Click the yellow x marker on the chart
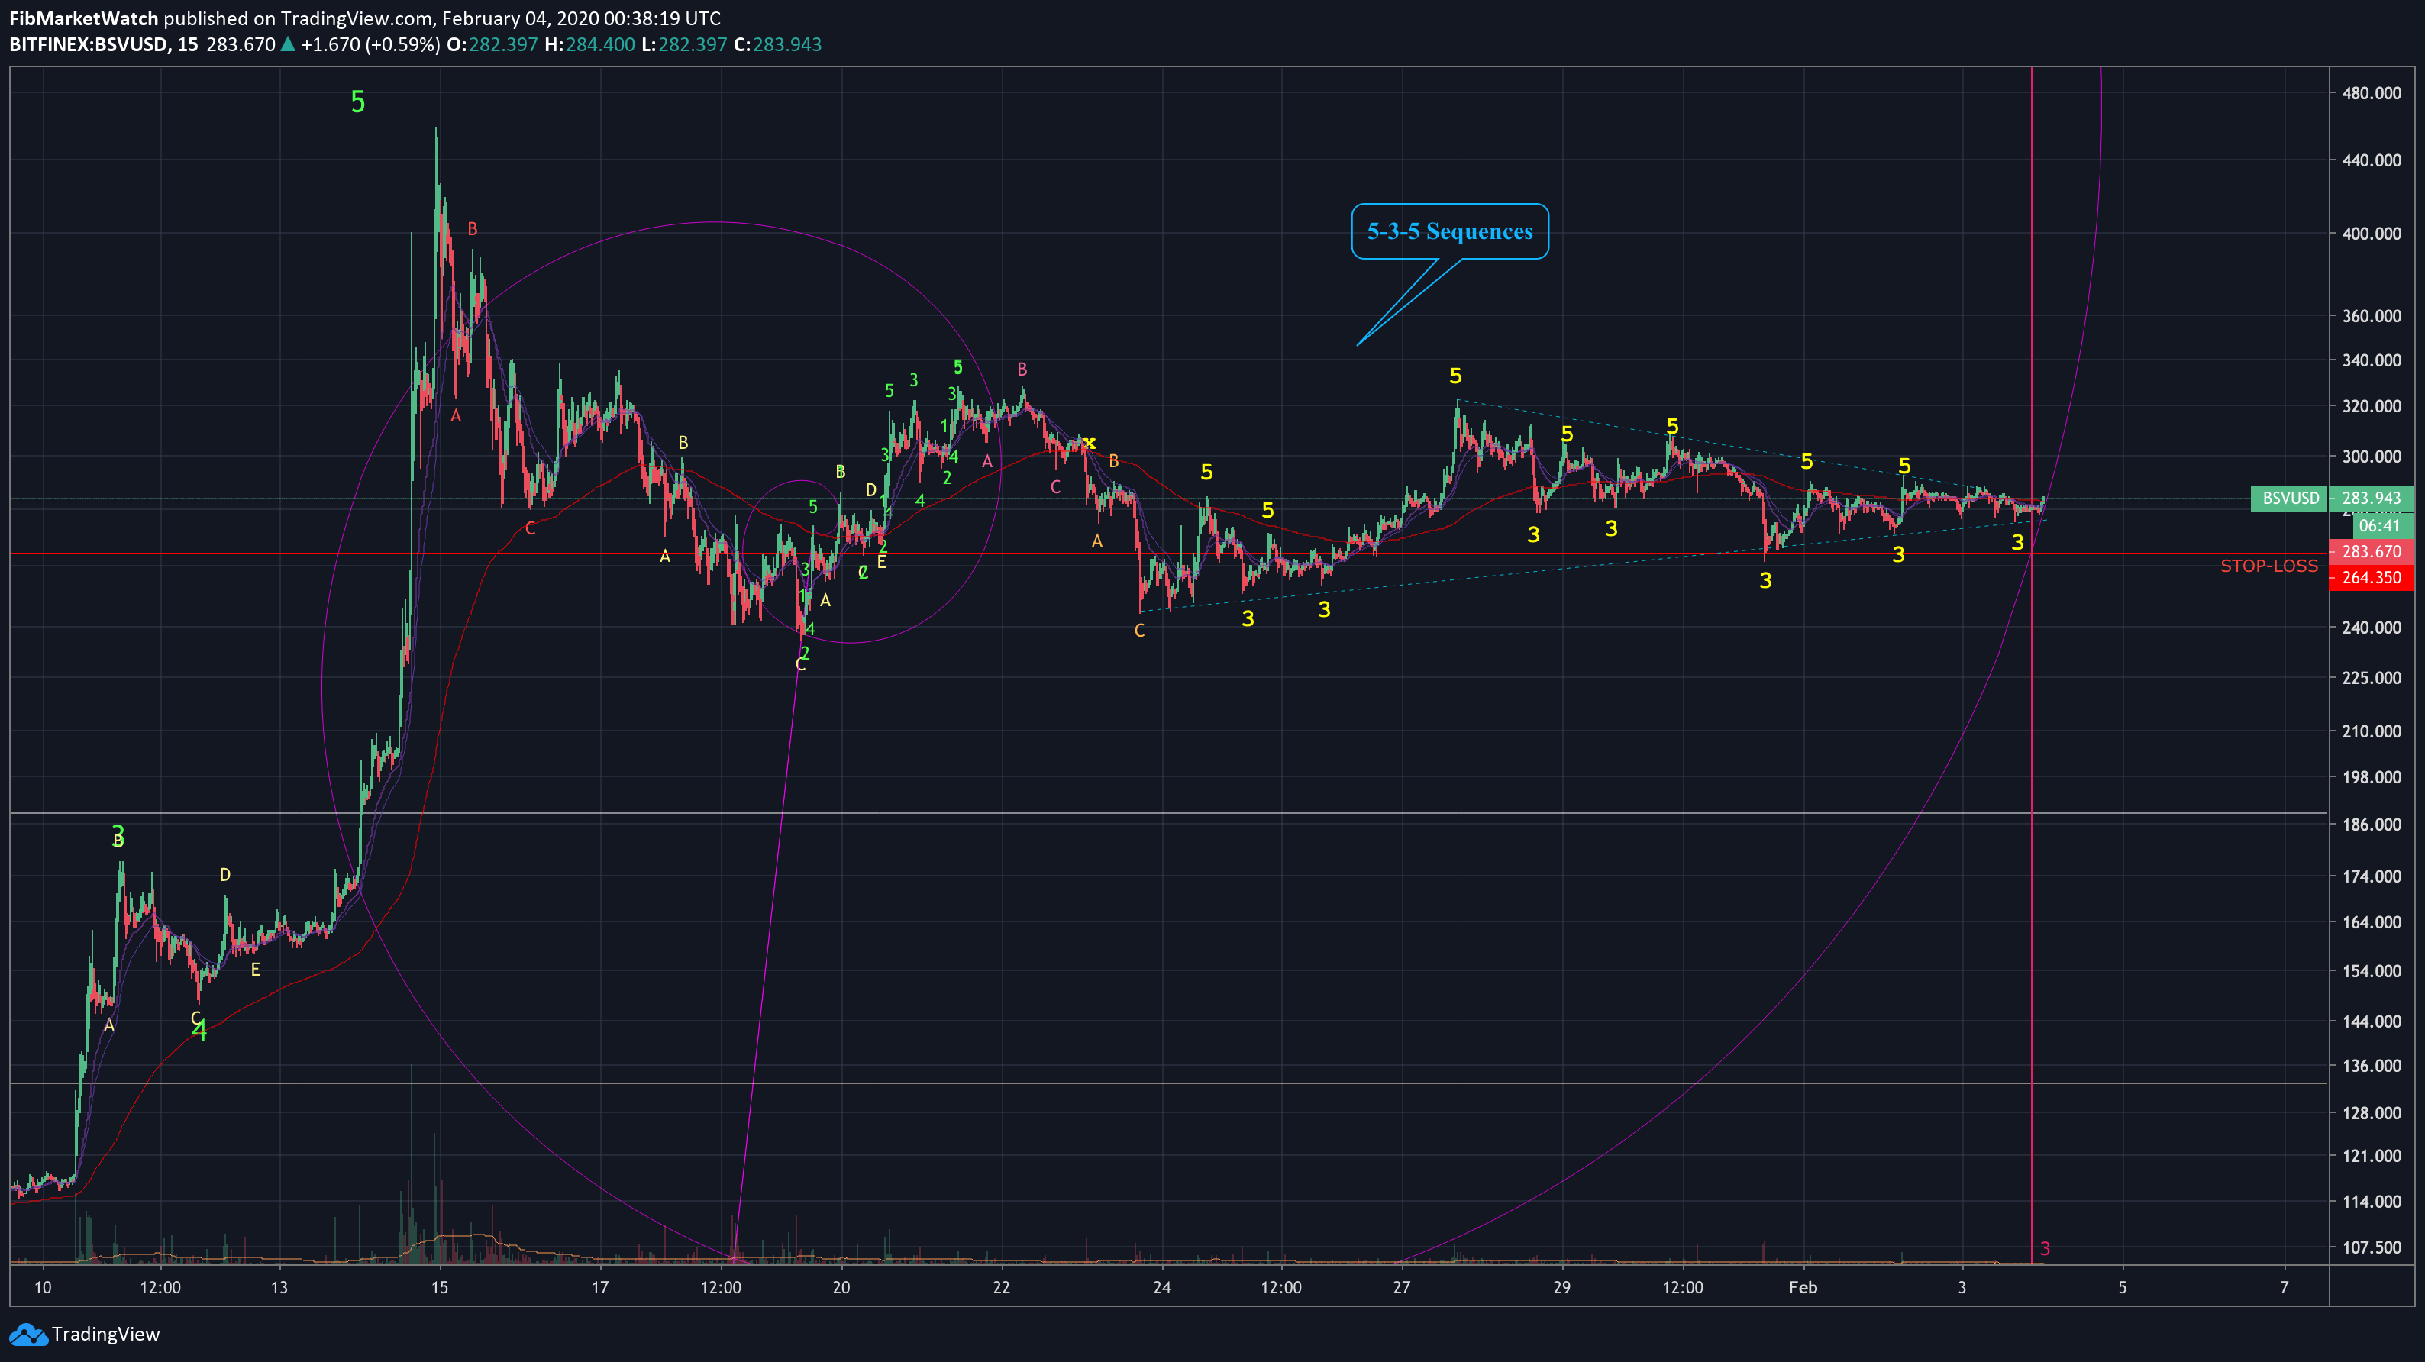The height and width of the screenshot is (1362, 2425). [1090, 442]
